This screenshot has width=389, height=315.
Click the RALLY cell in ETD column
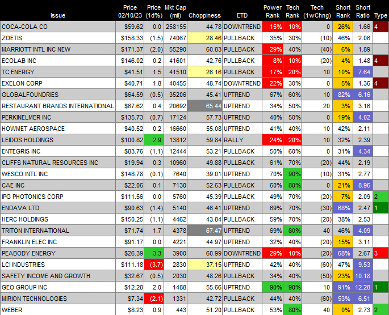point(242,140)
